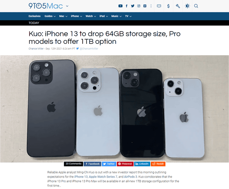Expand the Guides dropdown menu
The image size is (229, 189).
click(50, 16)
